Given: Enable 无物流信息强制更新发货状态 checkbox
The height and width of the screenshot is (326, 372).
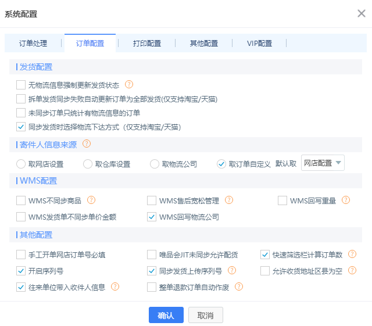Looking at the screenshot, I should click(x=21, y=85).
